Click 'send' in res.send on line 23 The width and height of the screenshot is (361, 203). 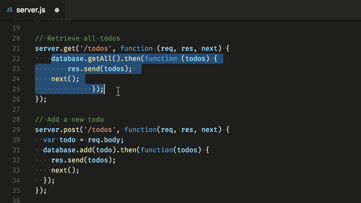pyautogui.click(x=92, y=69)
